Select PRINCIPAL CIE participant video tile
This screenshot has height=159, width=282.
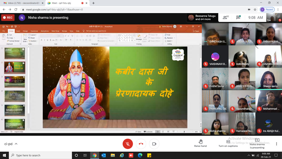[215, 101]
